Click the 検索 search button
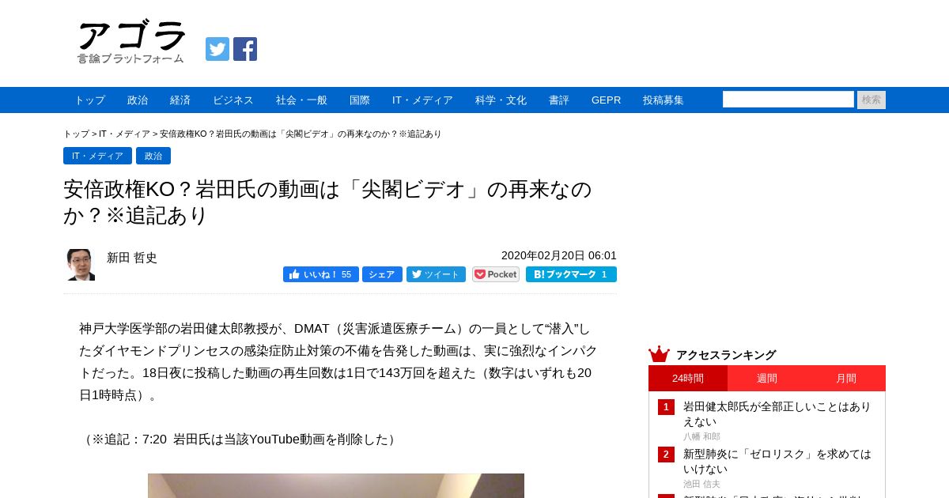Viewport: 949px width, 498px height. coord(871,100)
